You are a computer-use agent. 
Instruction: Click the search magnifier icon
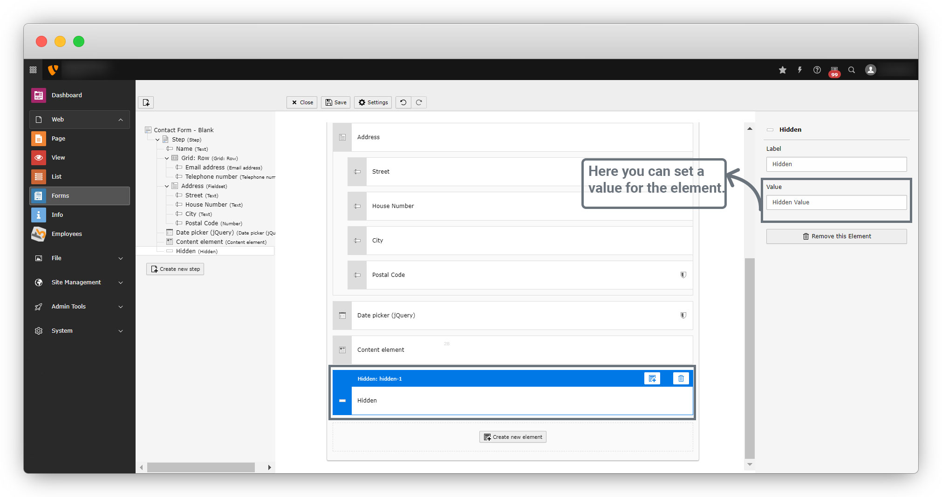pos(851,70)
